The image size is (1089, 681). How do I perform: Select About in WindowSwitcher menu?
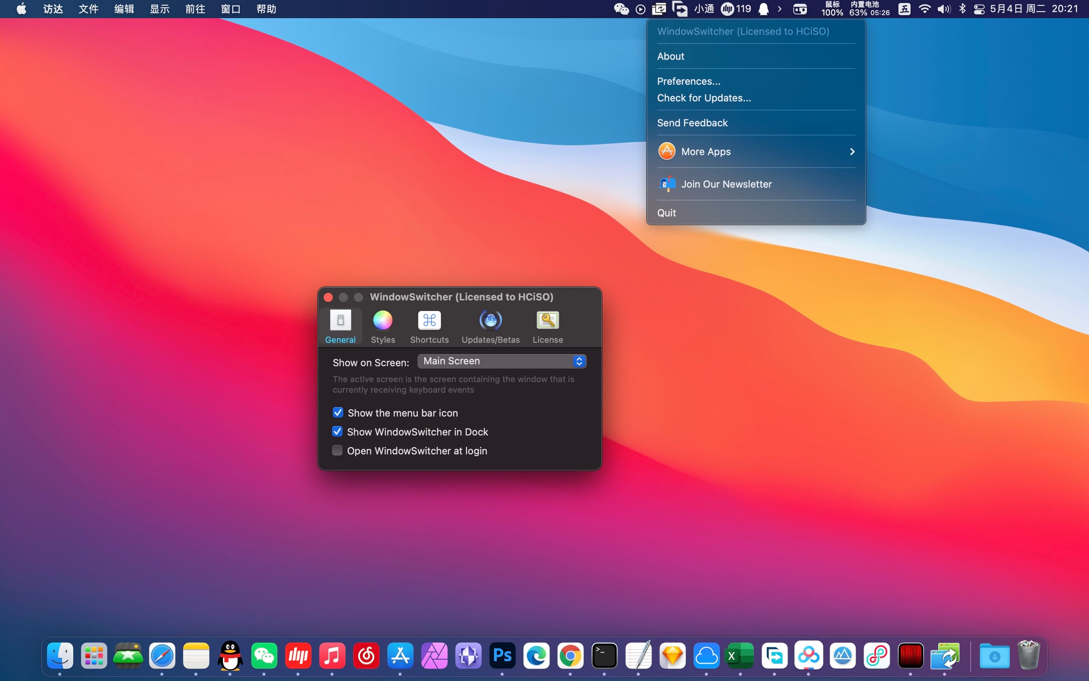point(756,56)
